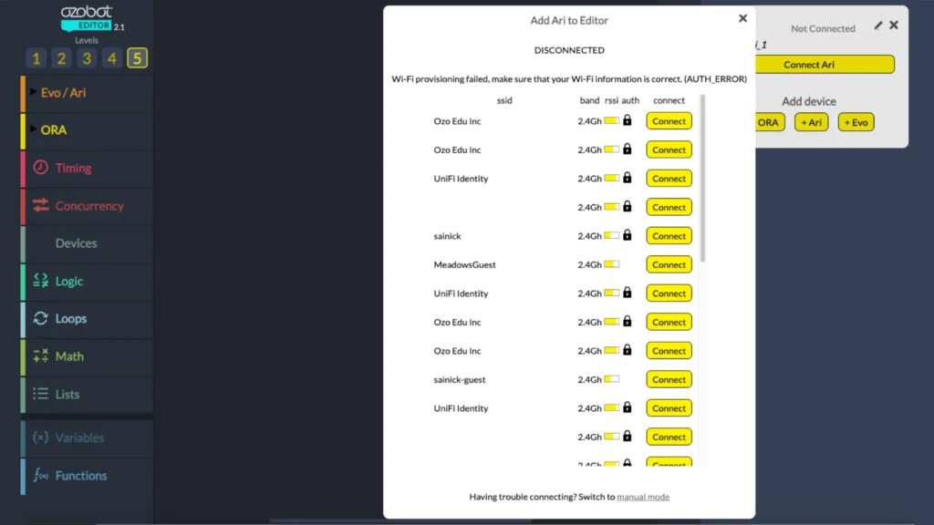Select level 5 button
The width and height of the screenshot is (934, 525).
(137, 58)
